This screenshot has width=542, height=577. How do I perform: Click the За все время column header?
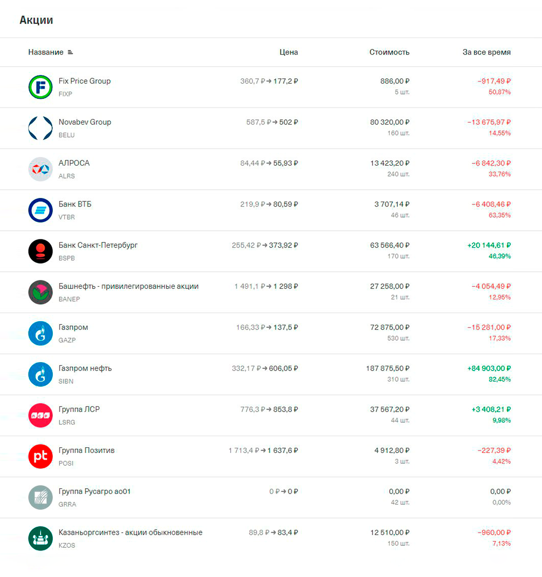[x=486, y=52]
